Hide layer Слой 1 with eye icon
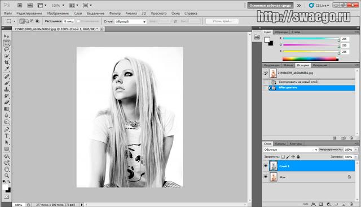 tap(266, 166)
